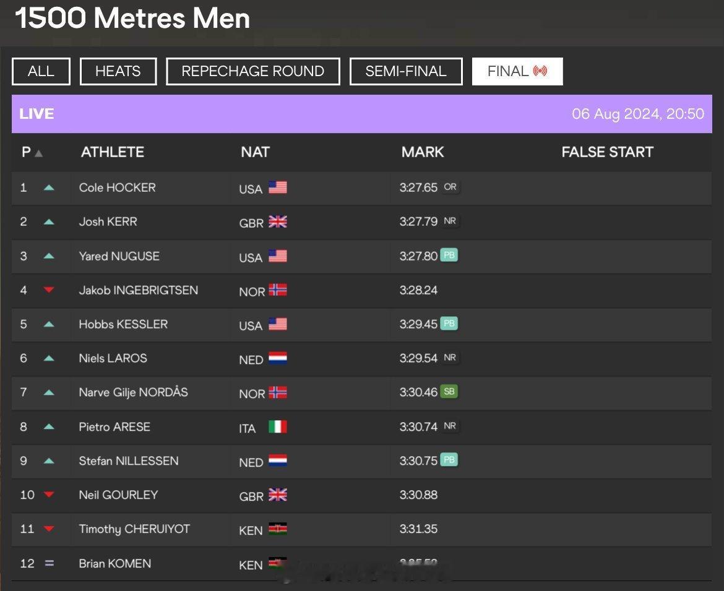Select the SEMI-FINAL tab

click(406, 71)
